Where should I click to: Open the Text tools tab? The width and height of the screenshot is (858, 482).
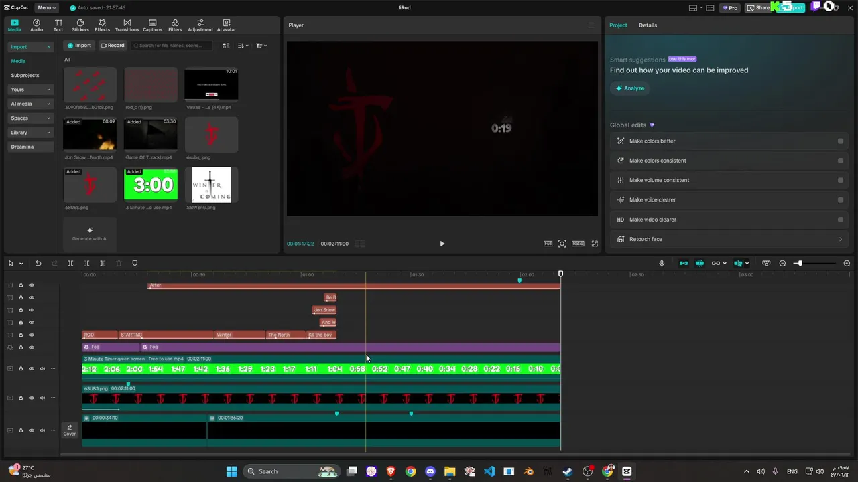coord(58,25)
